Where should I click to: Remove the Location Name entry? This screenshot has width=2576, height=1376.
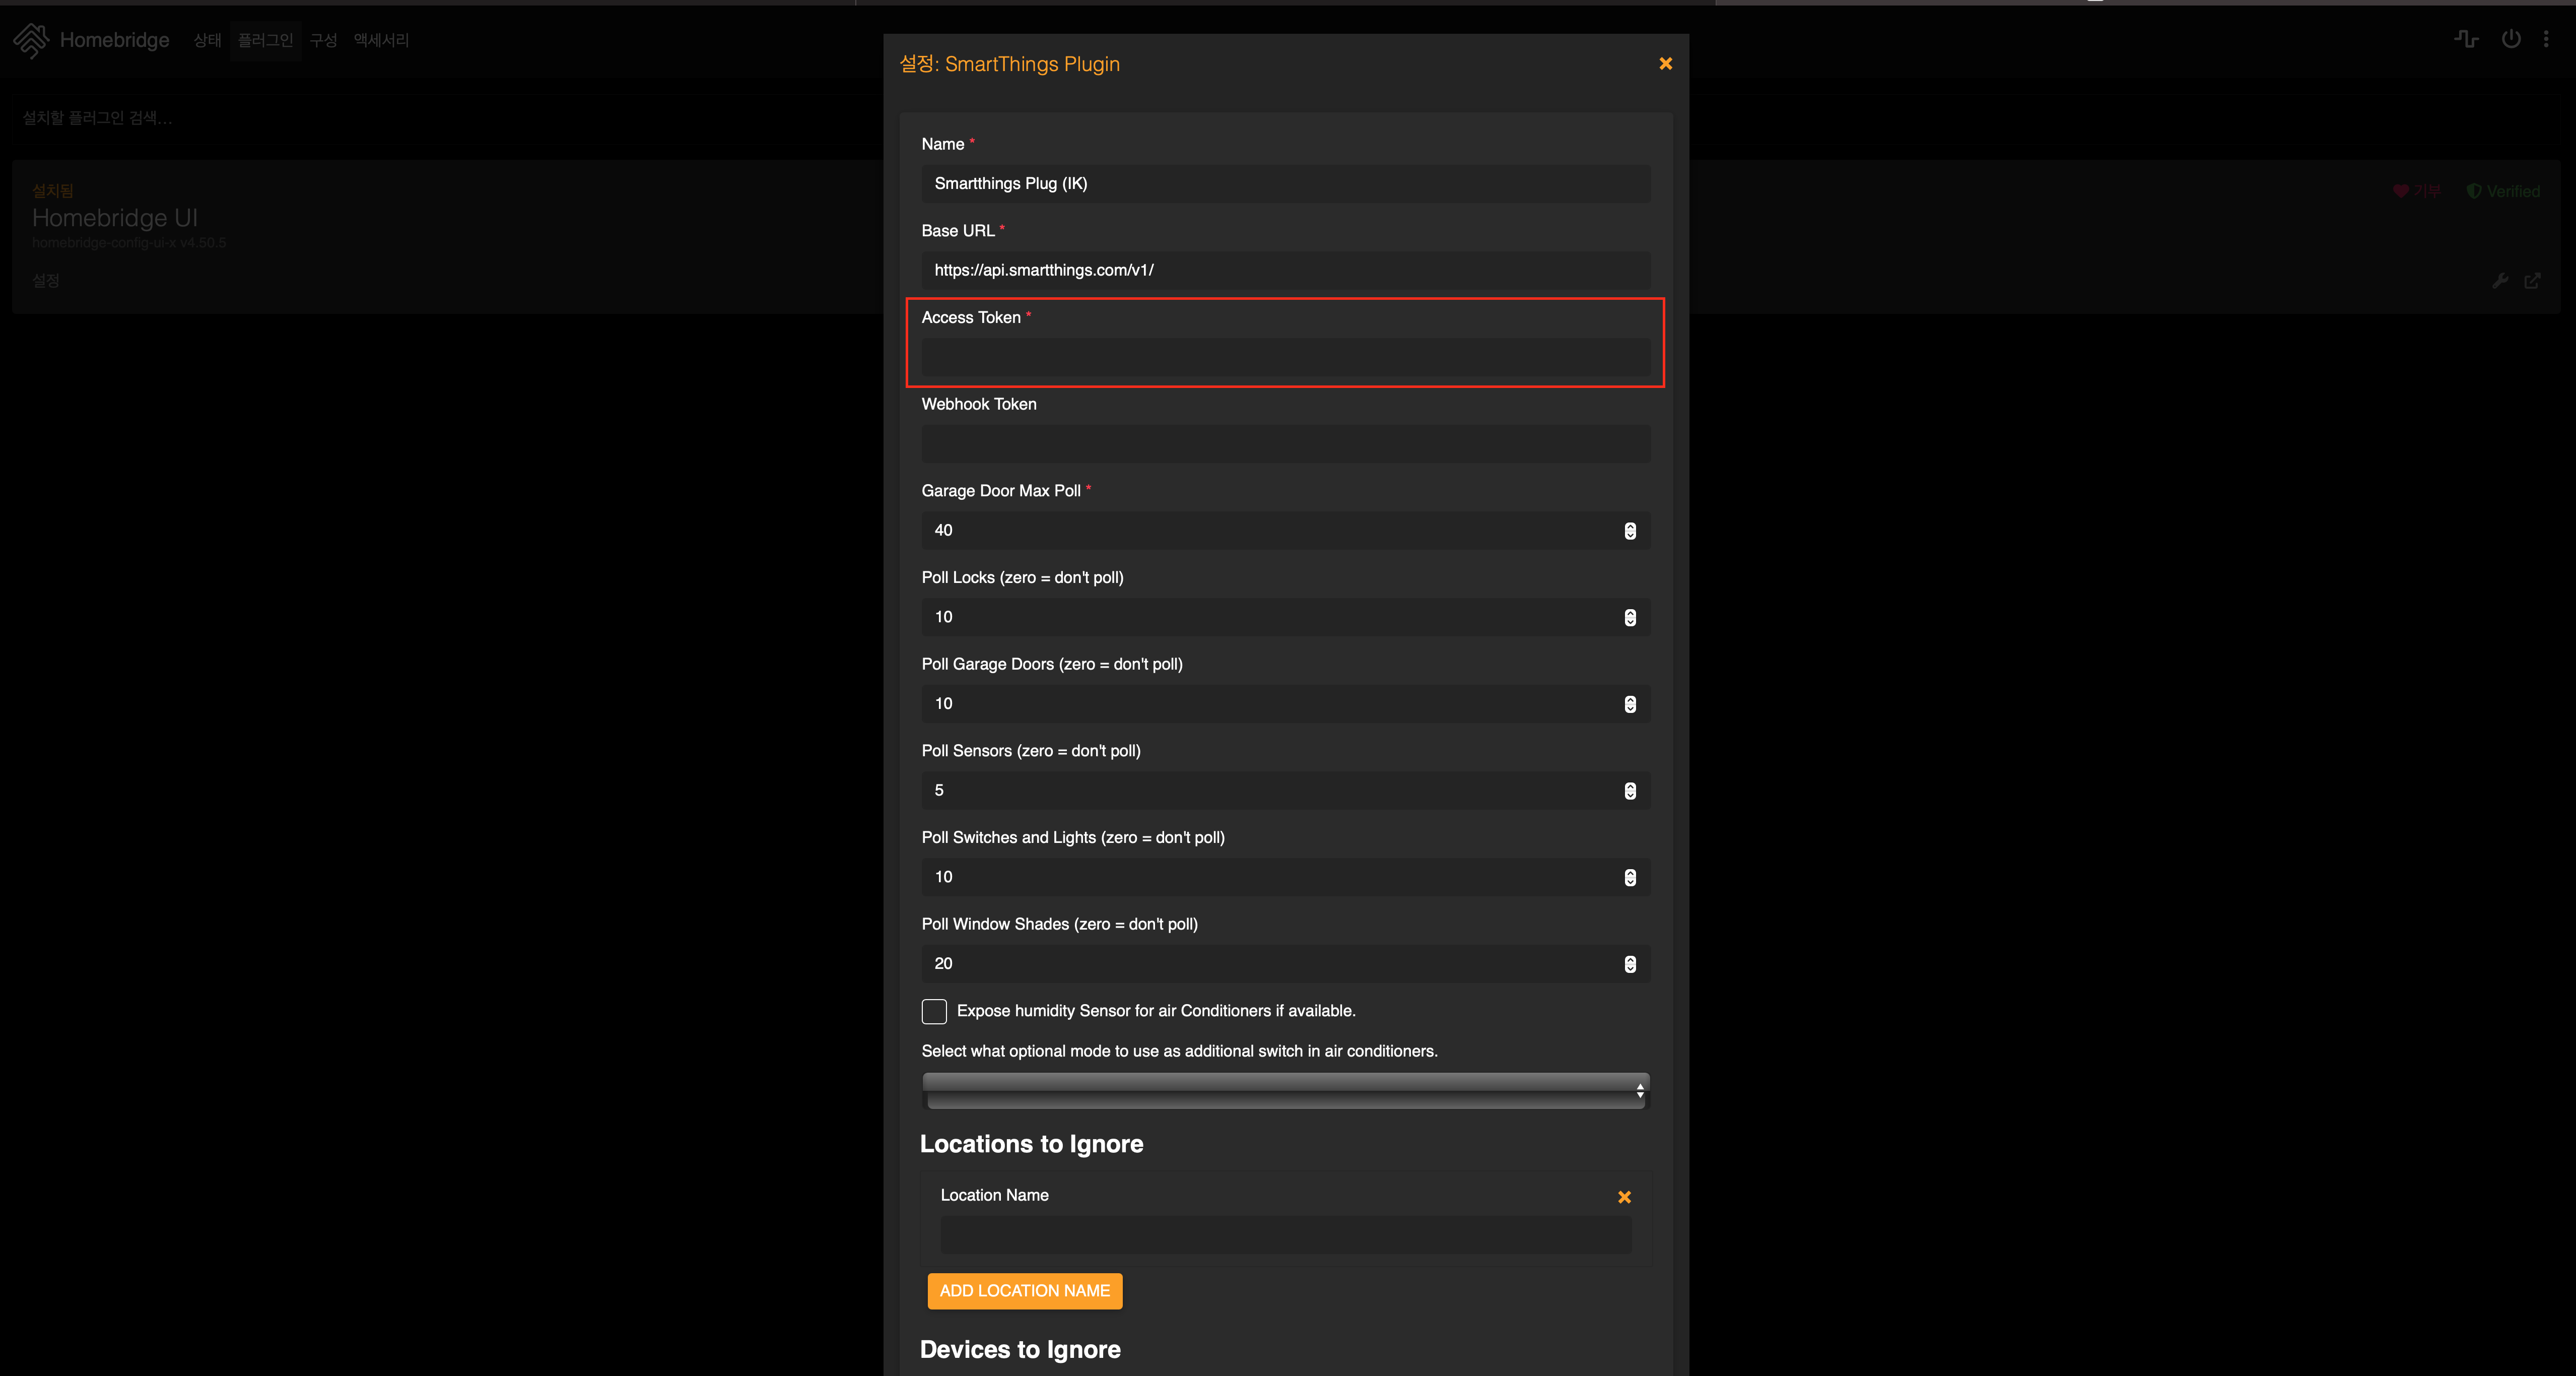(1624, 1197)
